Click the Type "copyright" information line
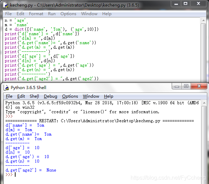Image resolution: width=209 pixels, height=184 pixels. tap(82, 112)
